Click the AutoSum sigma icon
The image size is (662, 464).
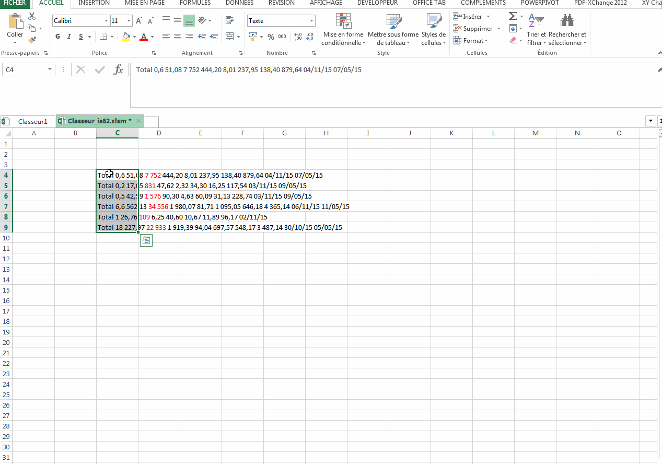click(513, 17)
